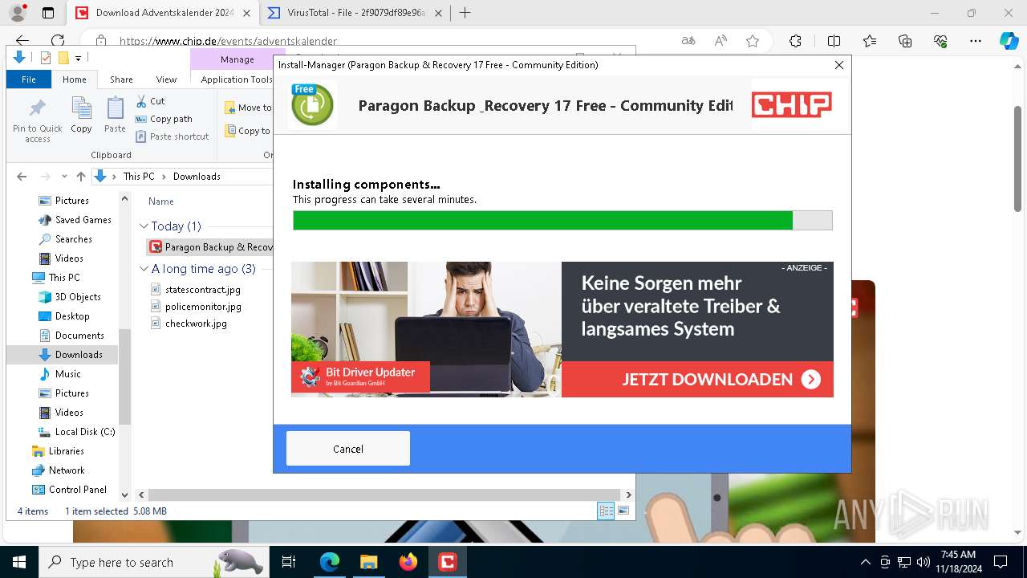The image size is (1027, 578).
Task: Switch Explorer to large icons view
Action: pyautogui.click(x=623, y=511)
